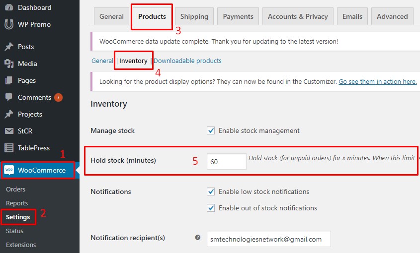Open the Orders submenu item
Screen dimensions: 420x253
click(15, 189)
